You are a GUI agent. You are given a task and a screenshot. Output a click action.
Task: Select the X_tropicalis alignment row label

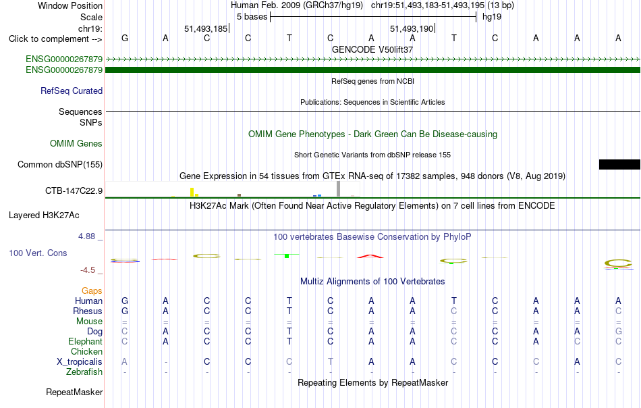[x=80, y=362]
